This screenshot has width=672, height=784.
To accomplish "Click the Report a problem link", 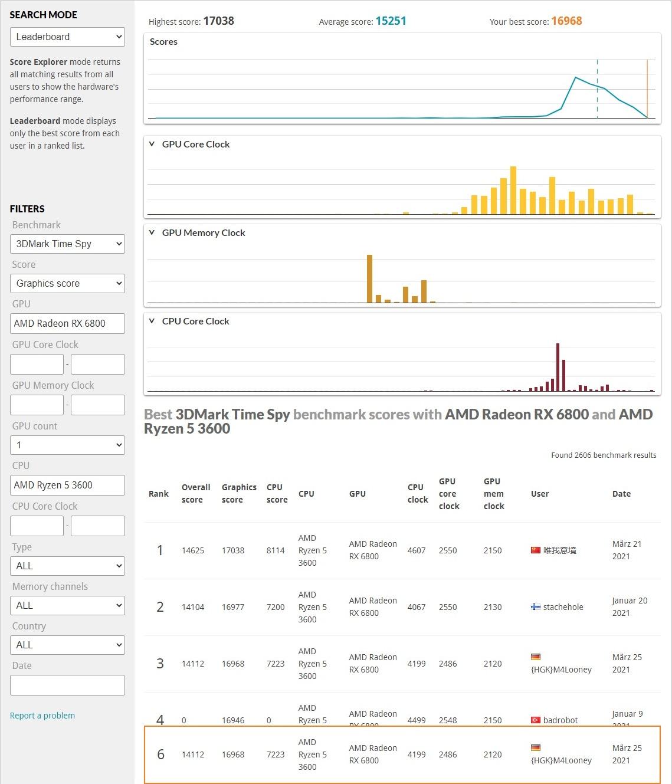I will tap(42, 716).
